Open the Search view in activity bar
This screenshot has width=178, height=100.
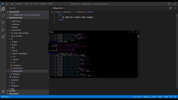[x=3, y=16]
